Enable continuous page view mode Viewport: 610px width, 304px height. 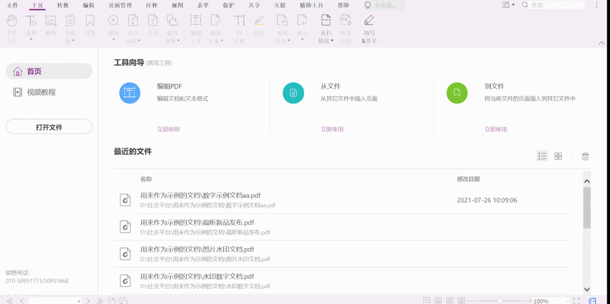[438, 301]
